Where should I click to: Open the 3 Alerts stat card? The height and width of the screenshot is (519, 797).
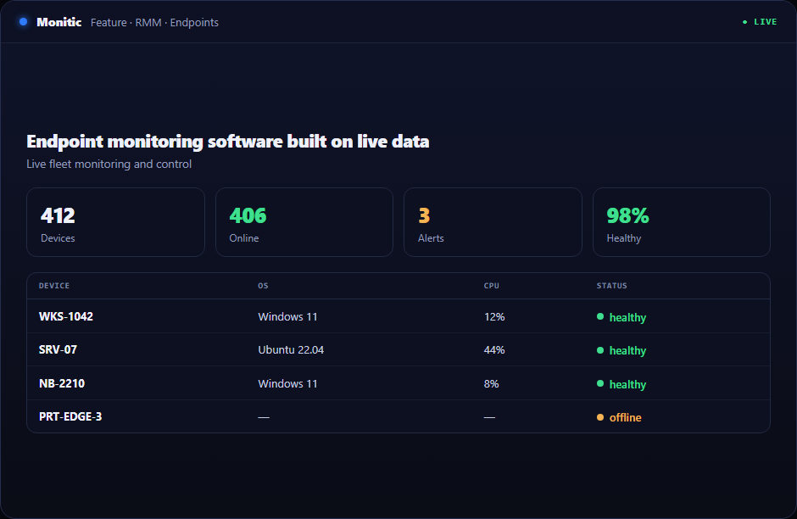[x=493, y=222]
